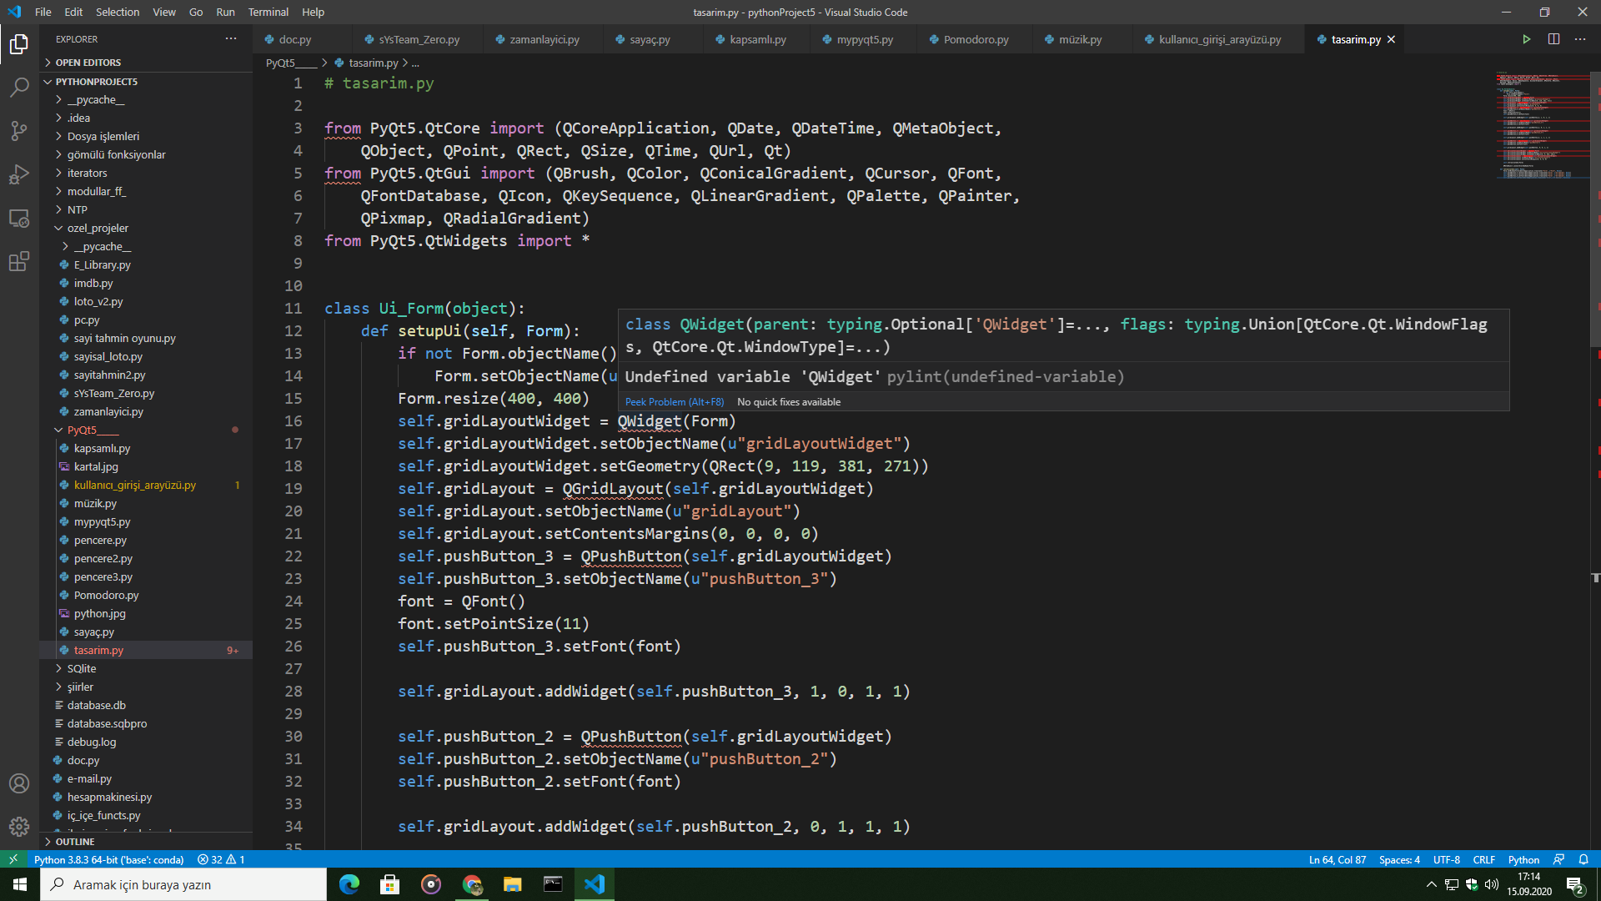
Task: Click the editor minimap preview
Action: coord(1542,125)
